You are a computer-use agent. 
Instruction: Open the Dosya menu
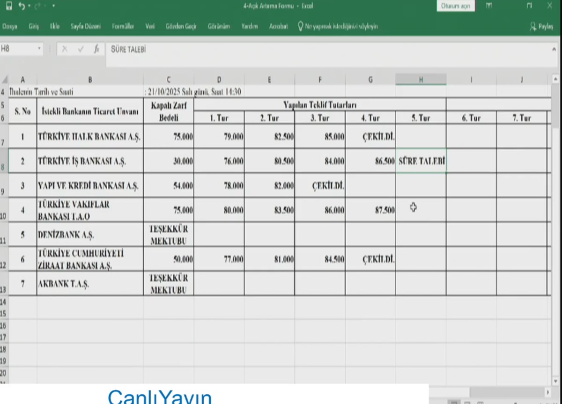[x=10, y=27]
